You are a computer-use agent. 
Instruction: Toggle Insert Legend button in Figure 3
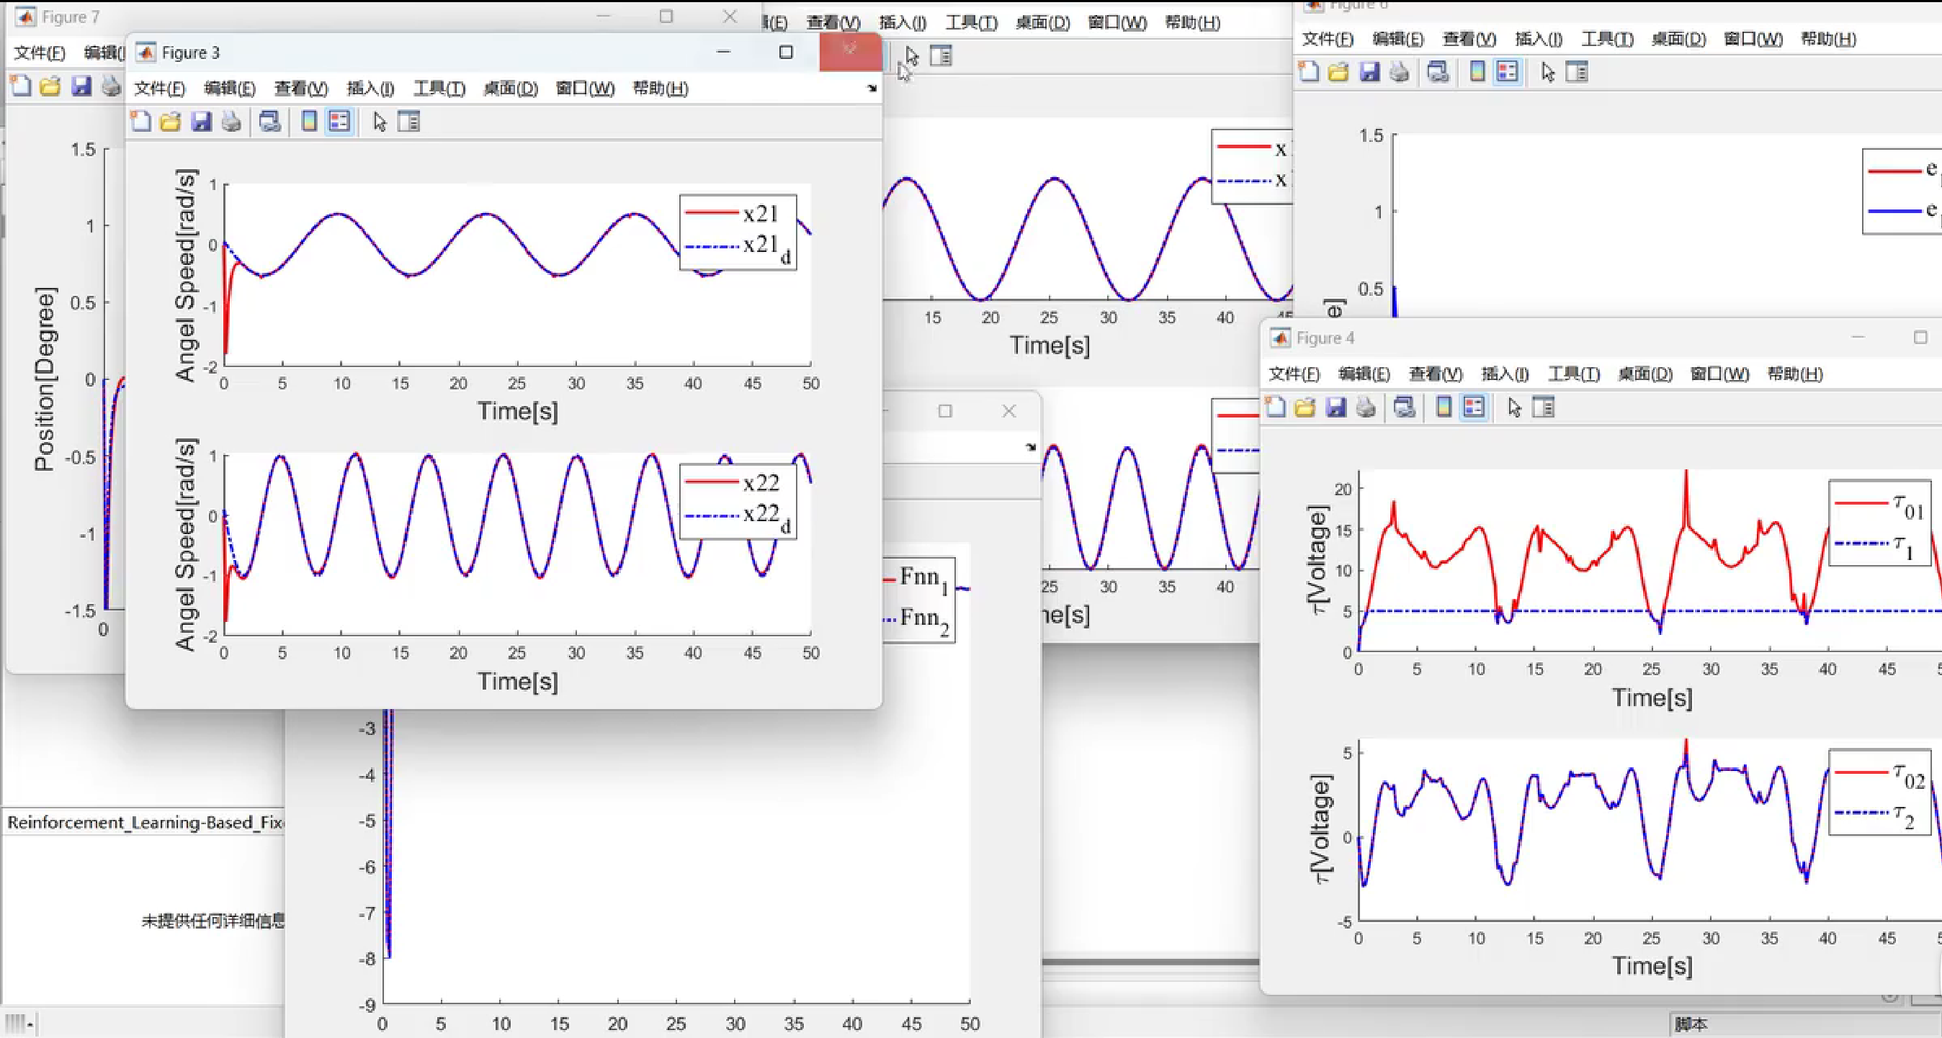(339, 122)
